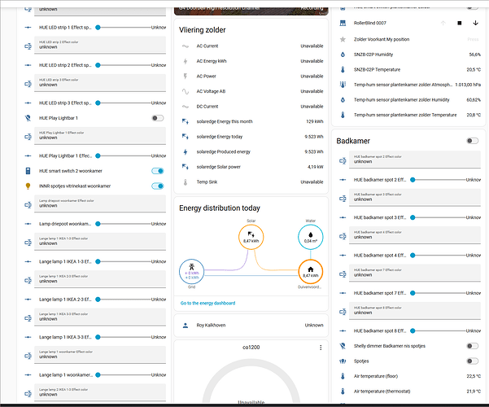Open the Water node in energy distribution
Viewport: 489px width, 407px height.
point(310,237)
